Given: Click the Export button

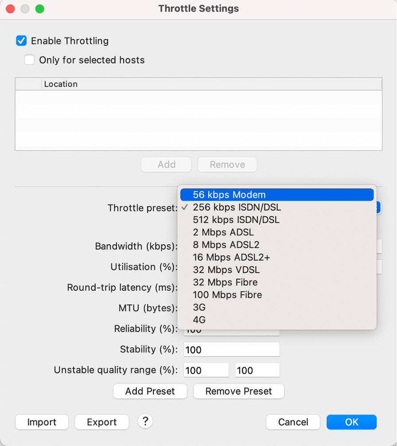Looking at the screenshot, I should (101, 422).
